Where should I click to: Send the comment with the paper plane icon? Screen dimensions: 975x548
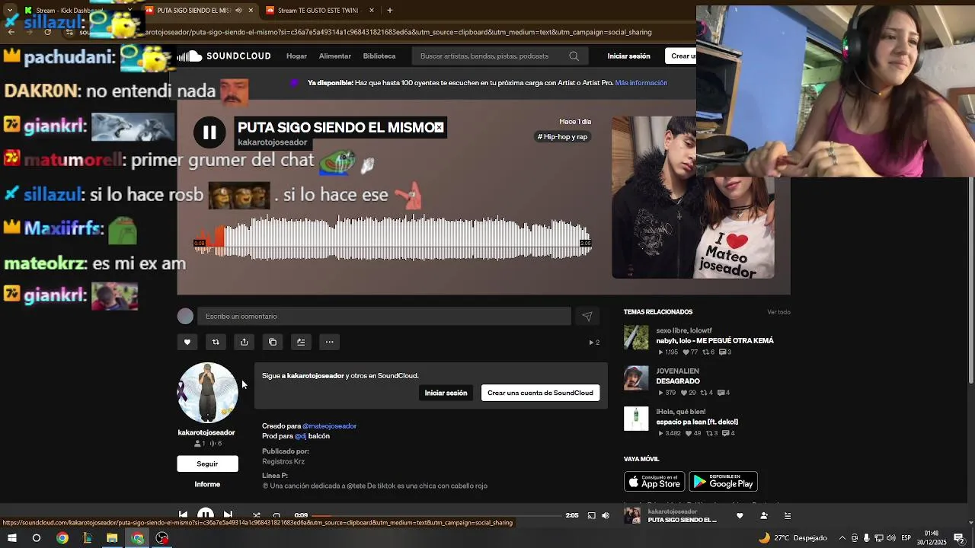pos(587,317)
